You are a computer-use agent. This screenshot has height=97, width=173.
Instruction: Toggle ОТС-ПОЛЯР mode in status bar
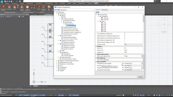50,95
